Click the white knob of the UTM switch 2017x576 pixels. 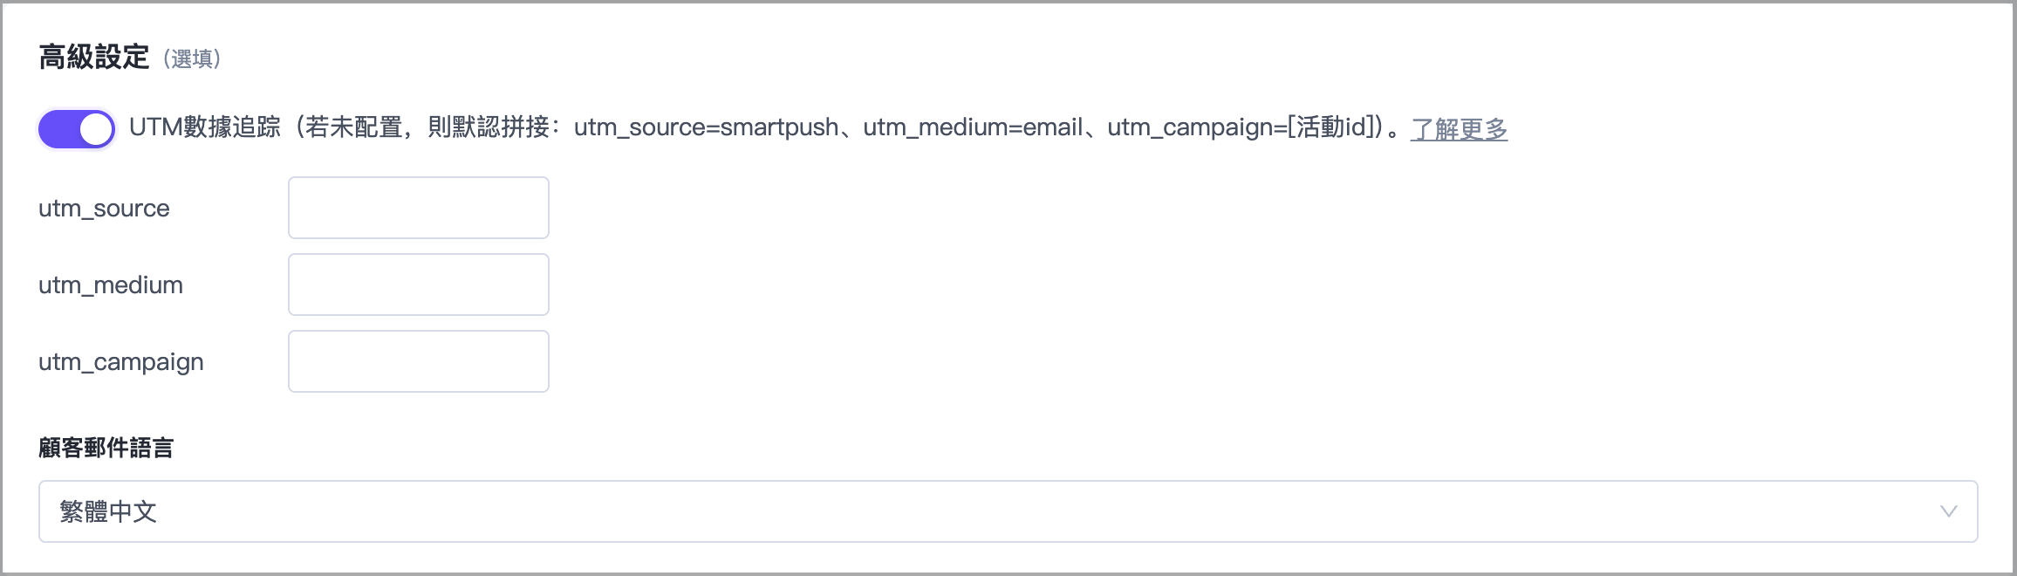coord(96,129)
